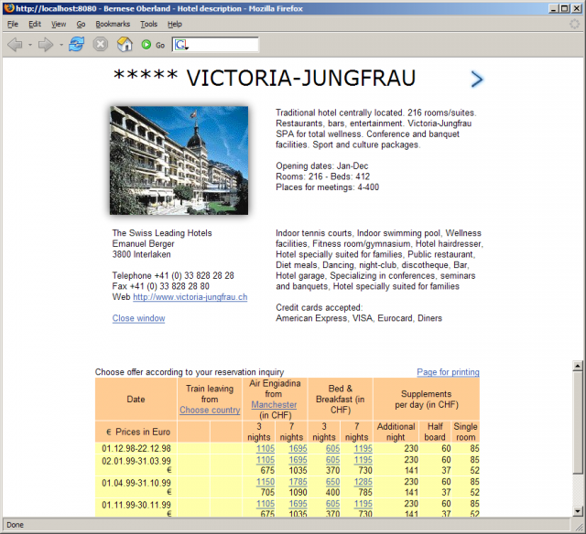Screen dimensions: 586x534
Task: Click the Back arrow toolbar icon
Action: click(x=15, y=45)
